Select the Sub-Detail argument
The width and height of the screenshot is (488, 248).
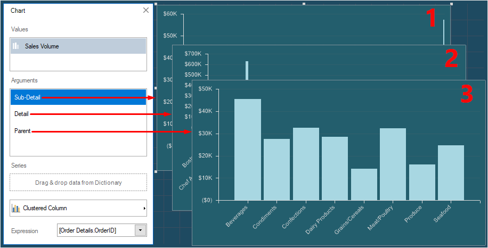click(78, 97)
